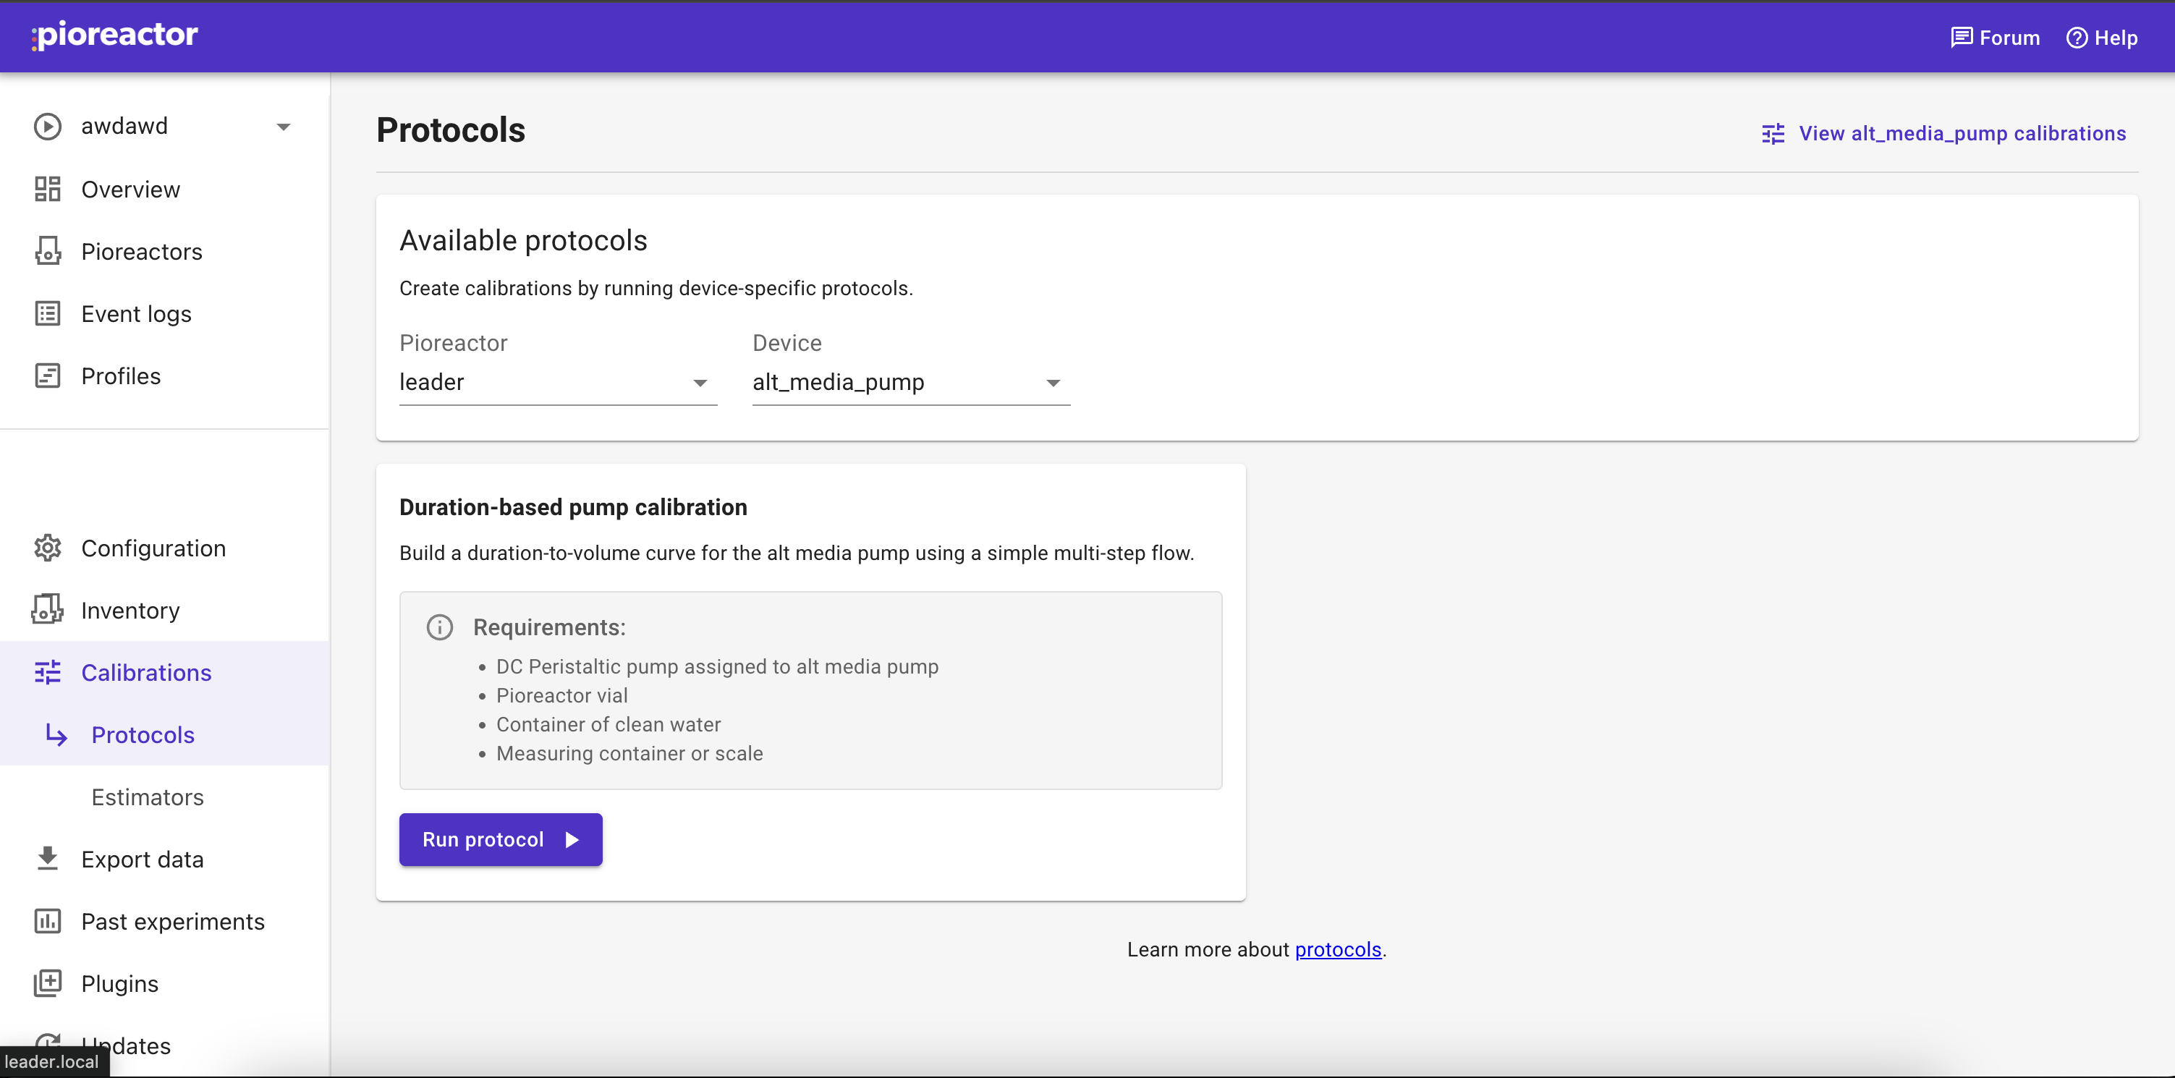This screenshot has width=2175, height=1078.
Task: Click the Pioreactors sidebar icon
Action: [47, 252]
